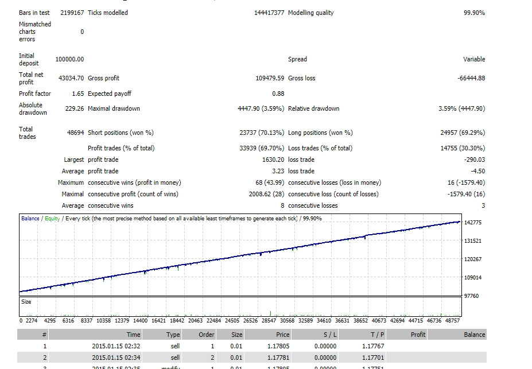Click the Size label in lower chart

26,302
